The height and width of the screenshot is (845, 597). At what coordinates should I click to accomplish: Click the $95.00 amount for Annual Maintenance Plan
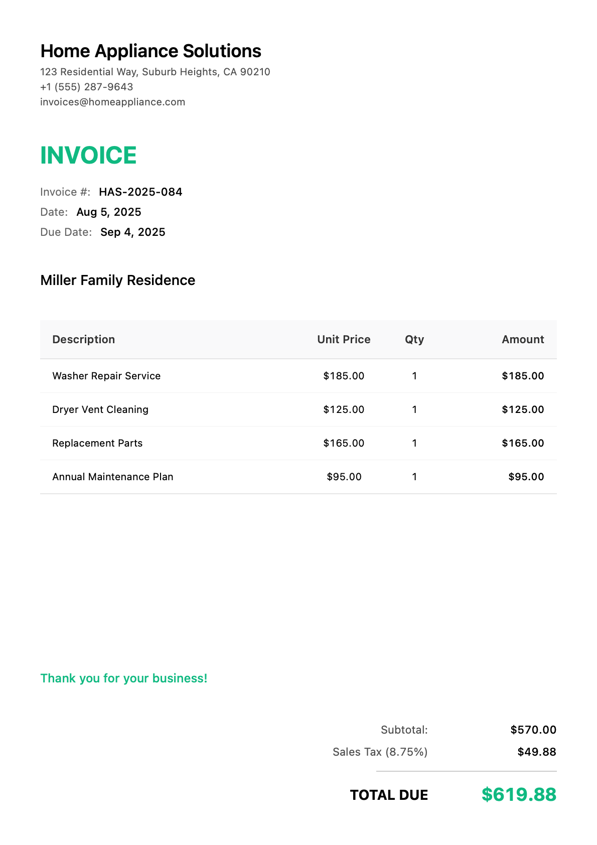tap(526, 477)
